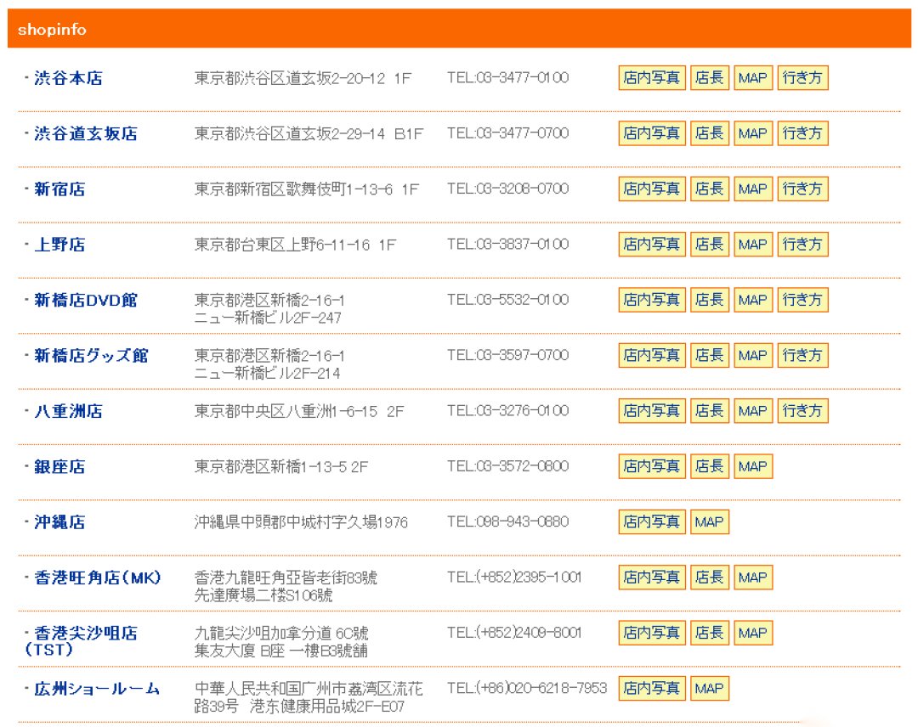View 店長 for 渋谷本店

pyautogui.click(x=710, y=78)
